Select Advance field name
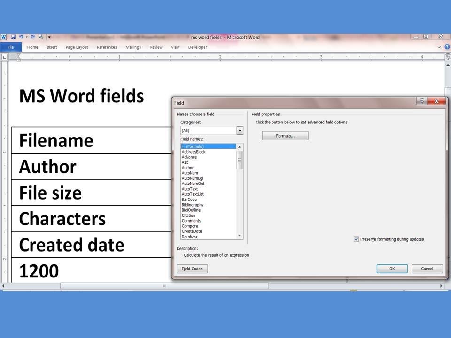This screenshot has width=451, height=338. pyautogui.click(x=209, y=157)
